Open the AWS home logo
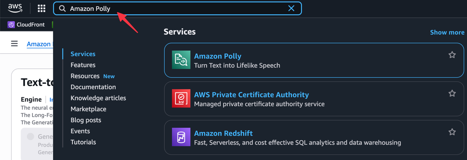 [15, 8]
